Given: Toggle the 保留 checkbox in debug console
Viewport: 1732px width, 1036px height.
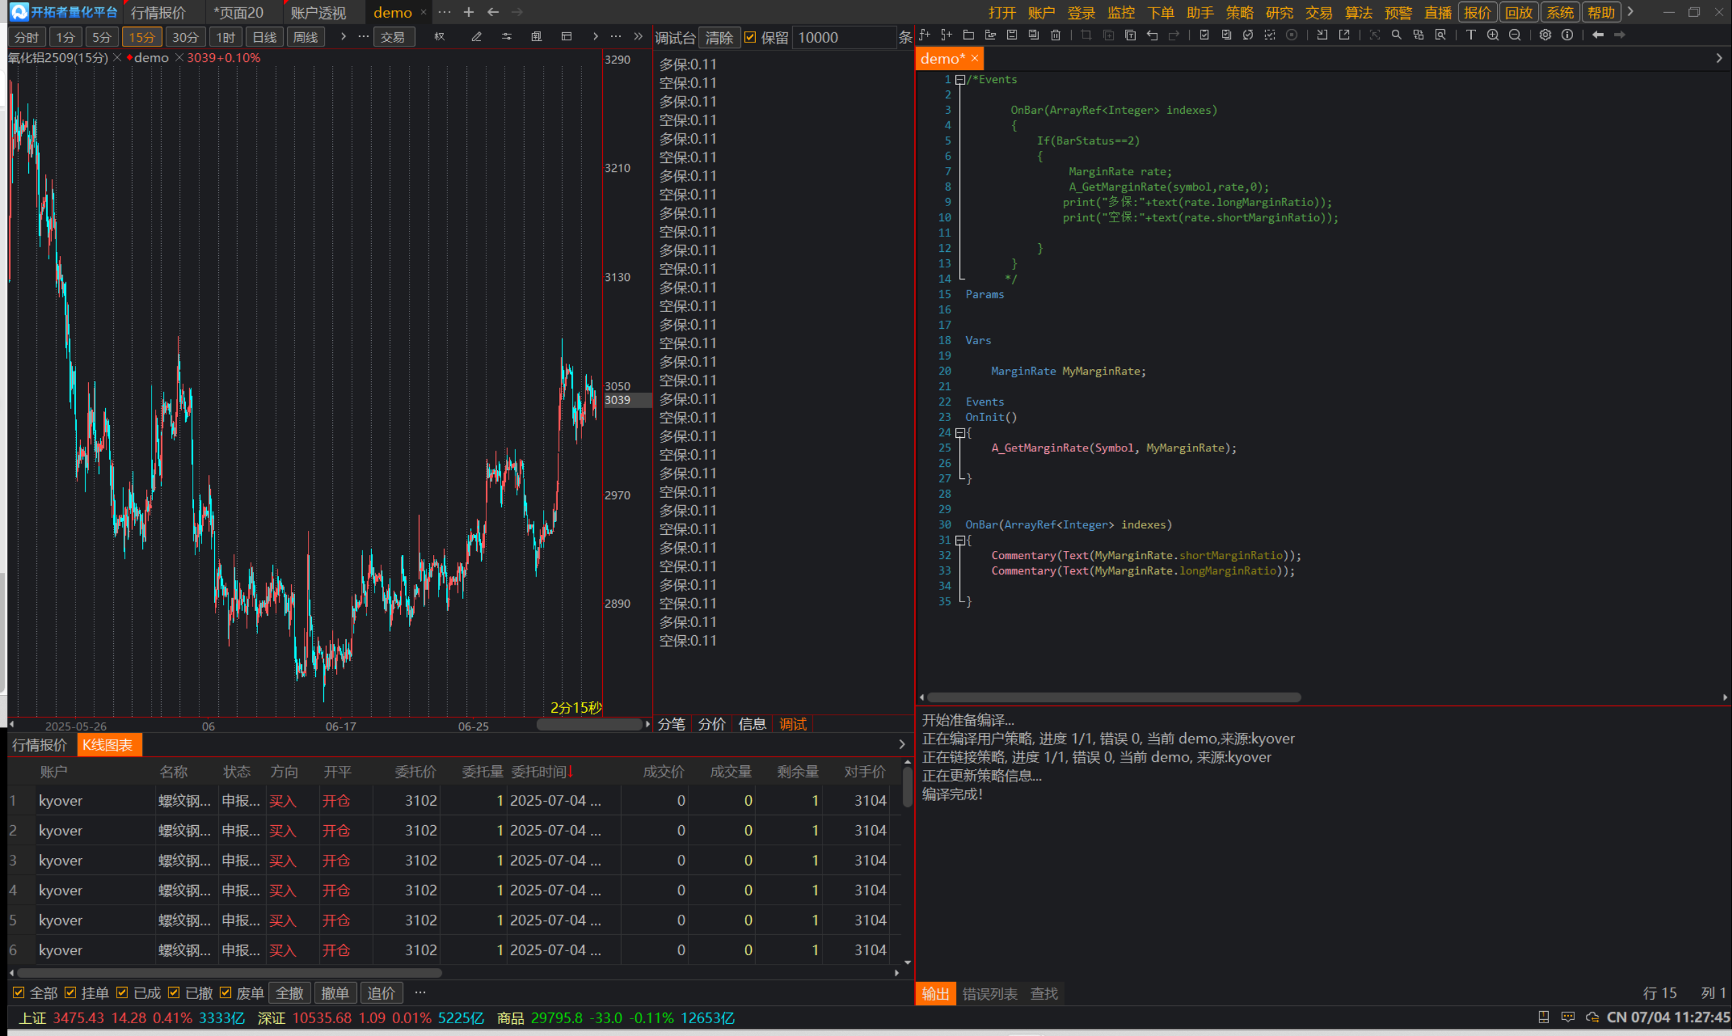Looking at the screenshot, I should pyautogui.click(x=750, y=38).
